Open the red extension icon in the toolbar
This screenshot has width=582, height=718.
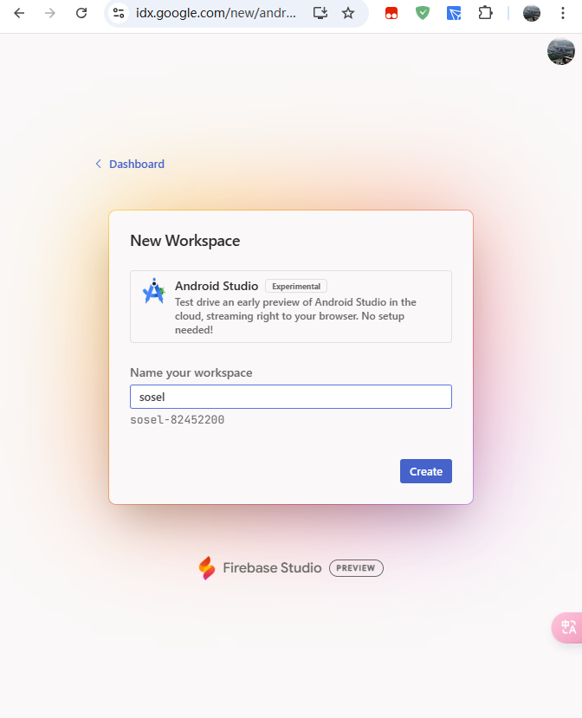pyautogui.click(x=391, y=13)
